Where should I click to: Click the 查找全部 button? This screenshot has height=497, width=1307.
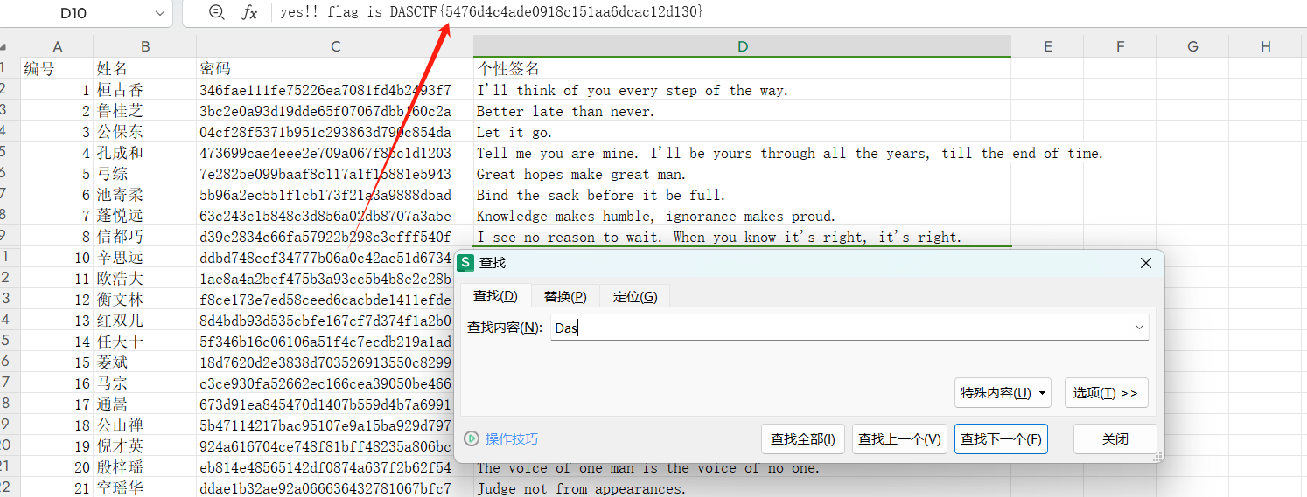802,439
